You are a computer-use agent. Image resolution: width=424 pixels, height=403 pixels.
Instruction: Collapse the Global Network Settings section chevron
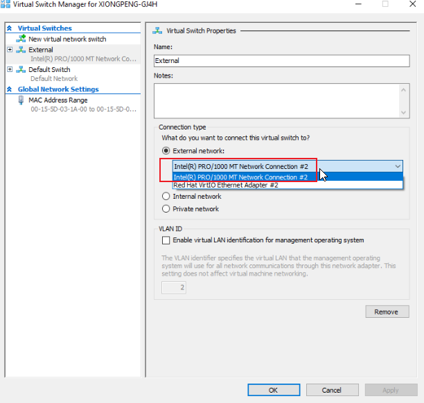coord(10,89)
